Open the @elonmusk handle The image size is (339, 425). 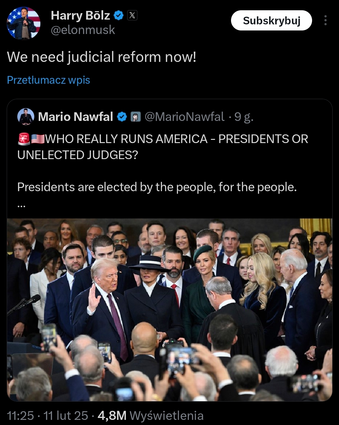[x=83, y=30]
